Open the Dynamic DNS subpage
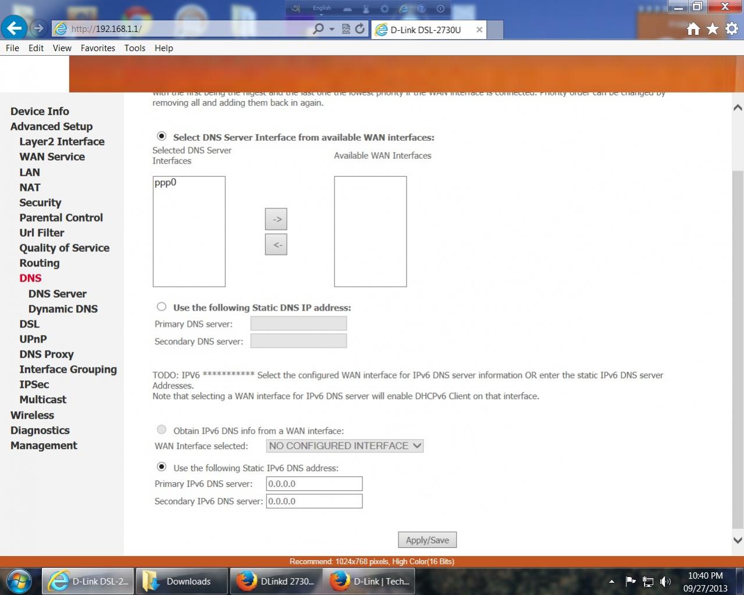Viewport: 744px width, 595px height. 63,309
